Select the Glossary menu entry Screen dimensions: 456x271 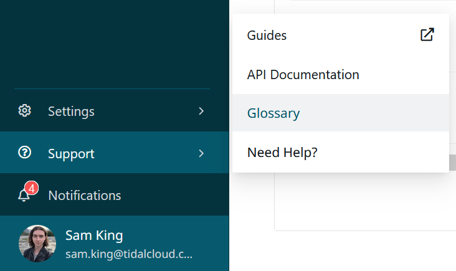(x=273, y=113)
